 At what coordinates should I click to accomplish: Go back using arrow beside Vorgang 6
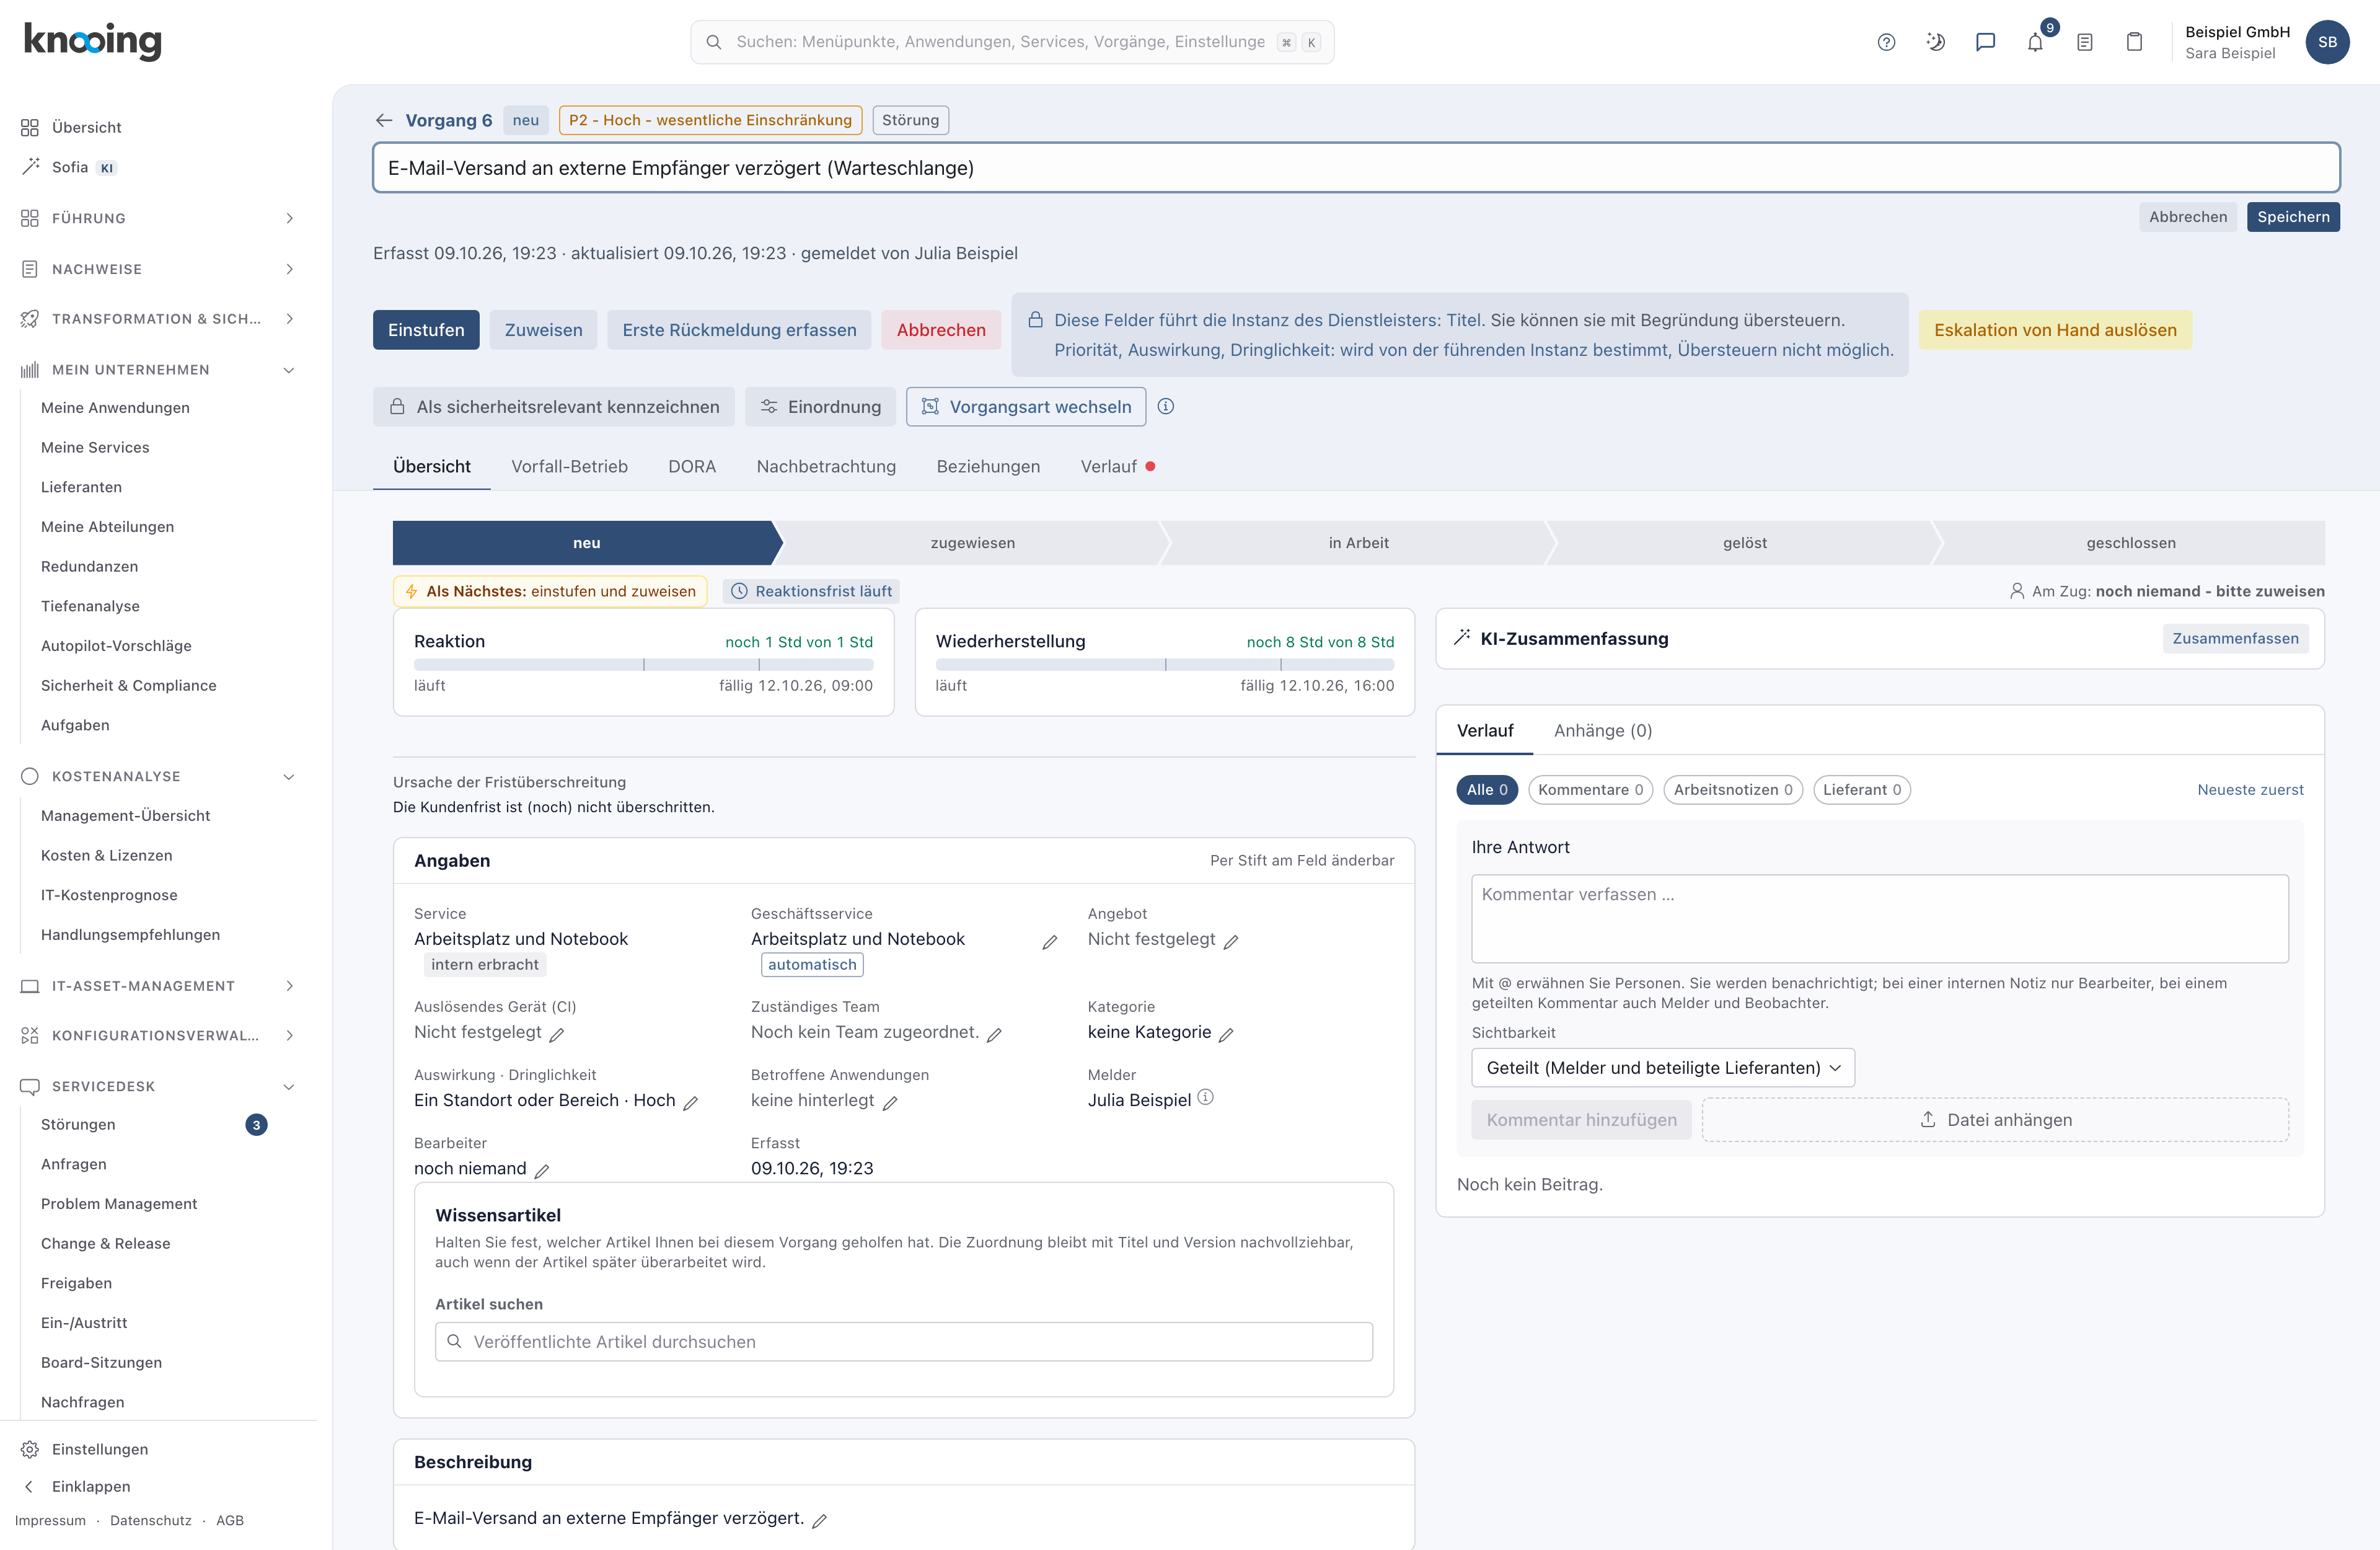[x=384, y=120]
